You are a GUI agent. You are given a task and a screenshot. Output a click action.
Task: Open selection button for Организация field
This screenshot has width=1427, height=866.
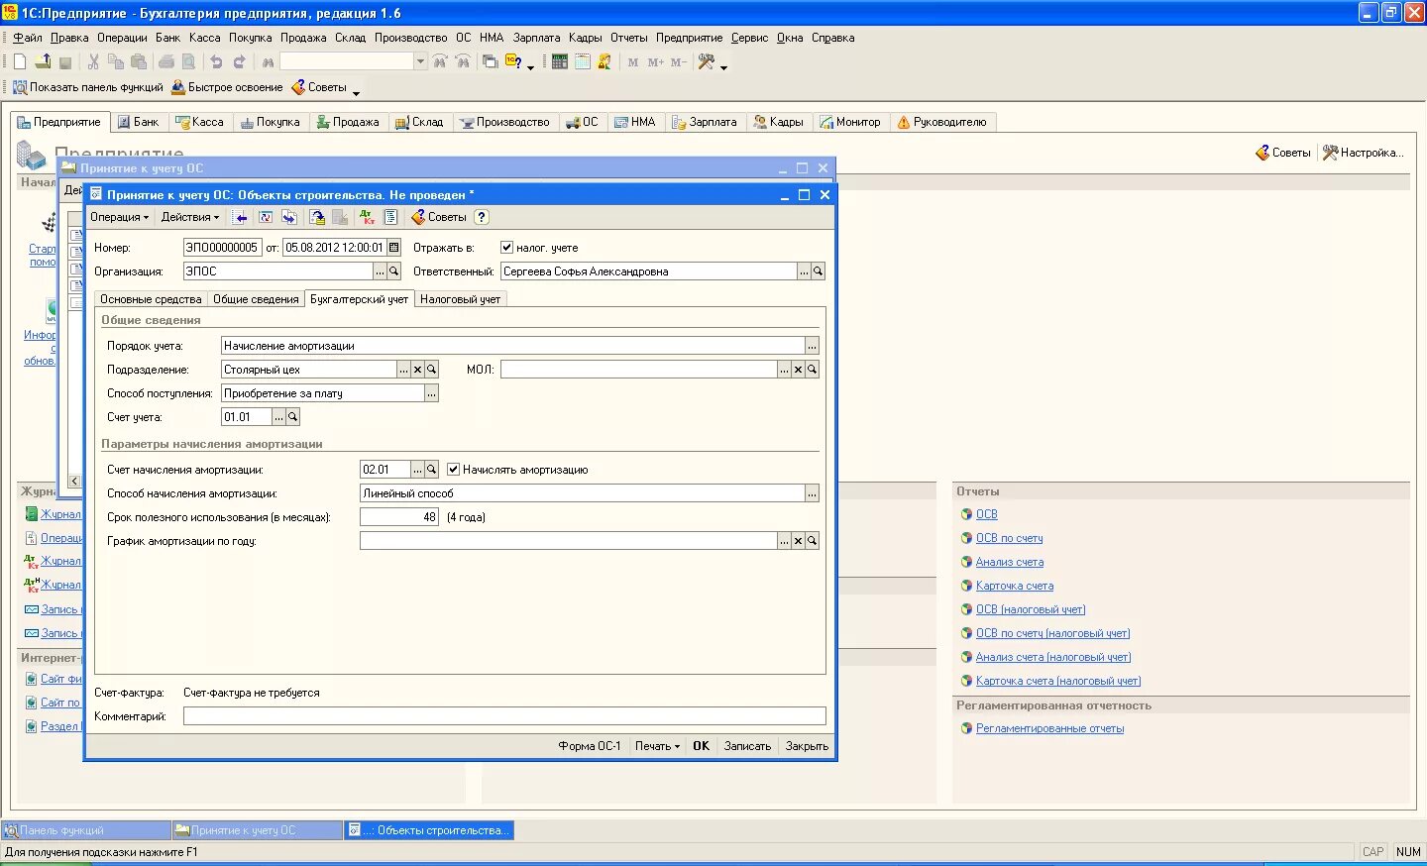tap(380, 271)
